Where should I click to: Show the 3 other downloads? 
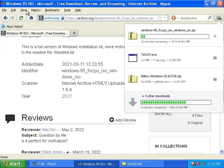pyautogui.click(x=156, y=96)
